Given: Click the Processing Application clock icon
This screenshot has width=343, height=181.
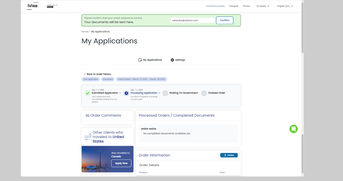Looking at the screenshot, I should click(126, 93).
